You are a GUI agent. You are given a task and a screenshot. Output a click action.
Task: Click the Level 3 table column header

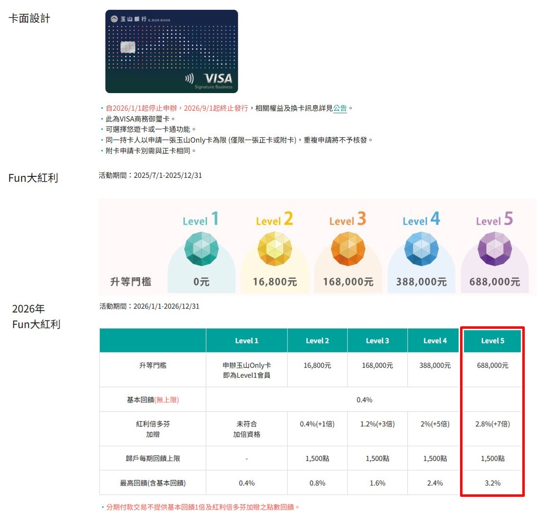coord(377,341)
